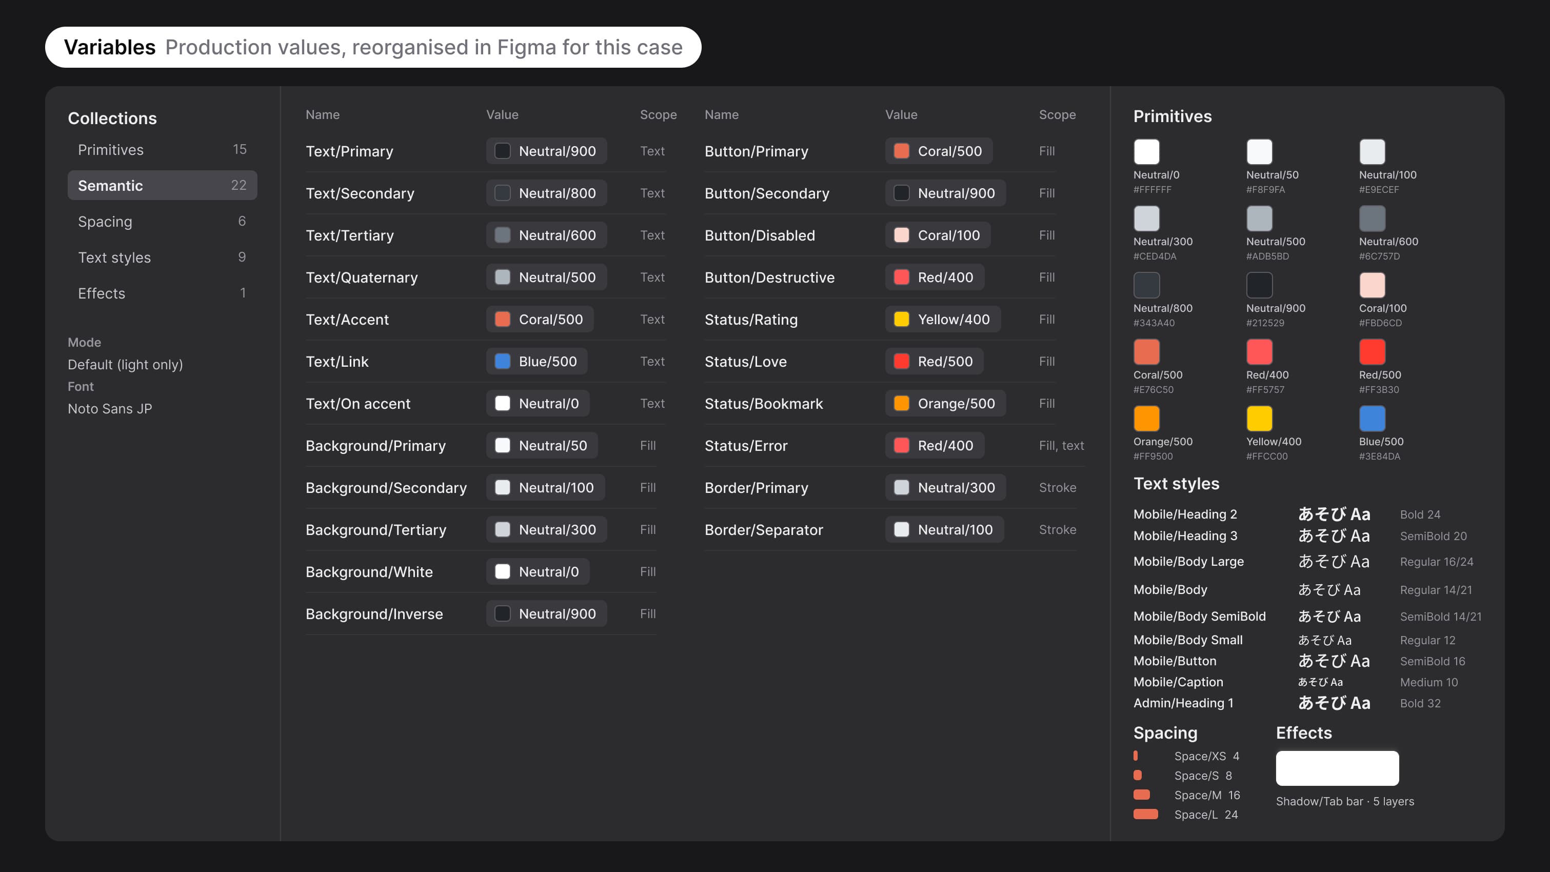Image resolution: width=1550 pixels, height=872 pixels.
Task: Click the Neutral/800 primitive swatch
Action: (x=1147, y=285)
